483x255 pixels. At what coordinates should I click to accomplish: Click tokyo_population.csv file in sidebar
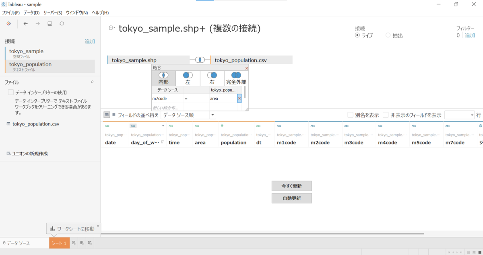(x=33, y=124)
